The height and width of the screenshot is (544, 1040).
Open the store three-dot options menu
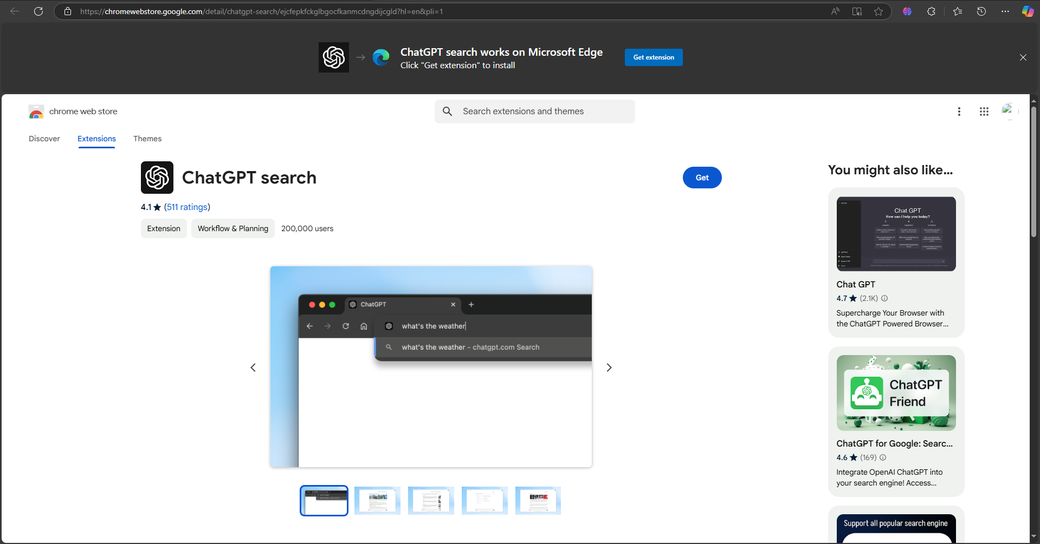[x=959, y=112]
